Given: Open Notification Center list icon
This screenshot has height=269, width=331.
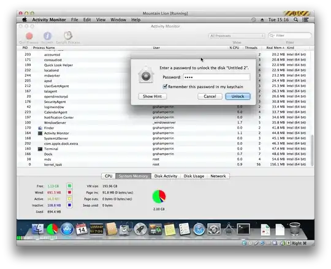Looking at the screenshot, I should point(305,20).
